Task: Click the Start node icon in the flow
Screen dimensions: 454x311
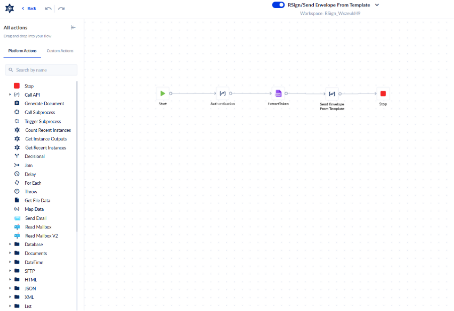Action: [162, 93]
